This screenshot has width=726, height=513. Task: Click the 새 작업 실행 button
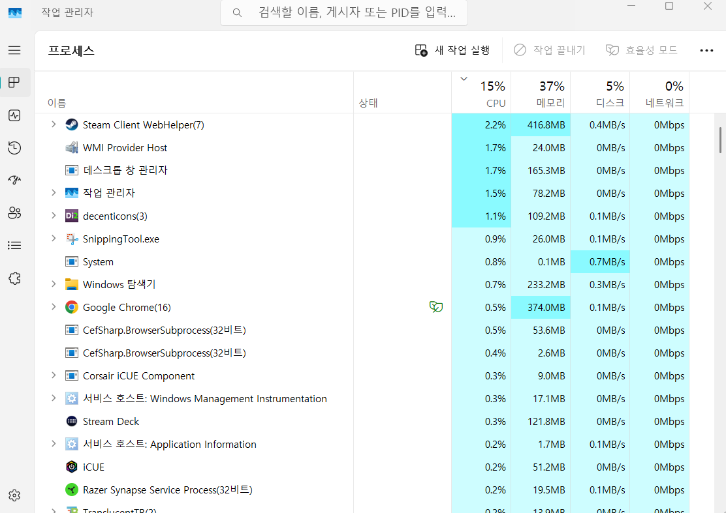(x=452, y=50)
